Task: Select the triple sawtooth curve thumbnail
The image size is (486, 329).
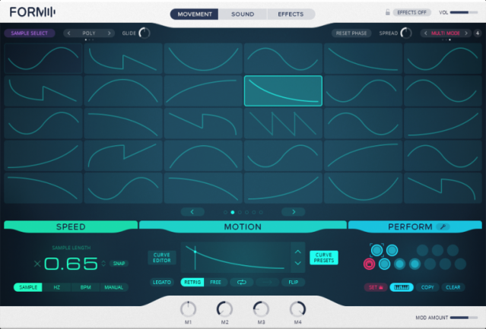Action: (x=283, y=124)
